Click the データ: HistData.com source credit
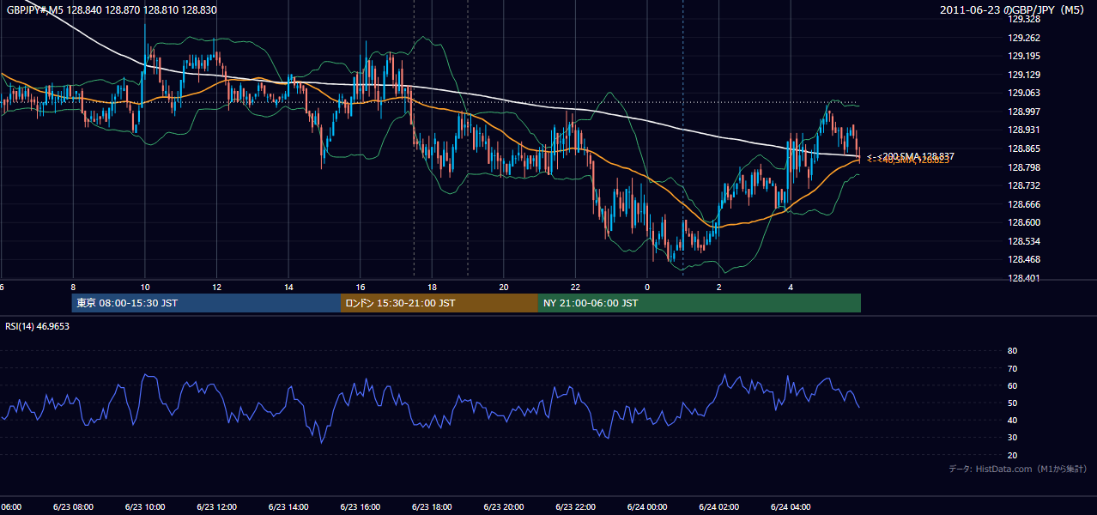The image size is (1097, 515). point(1018,470)
